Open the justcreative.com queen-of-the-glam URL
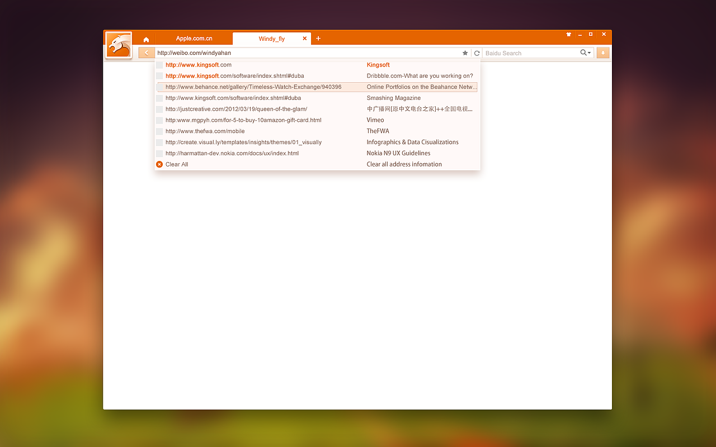The height and width of the screenshot is (447, 716). pos(236,109)
